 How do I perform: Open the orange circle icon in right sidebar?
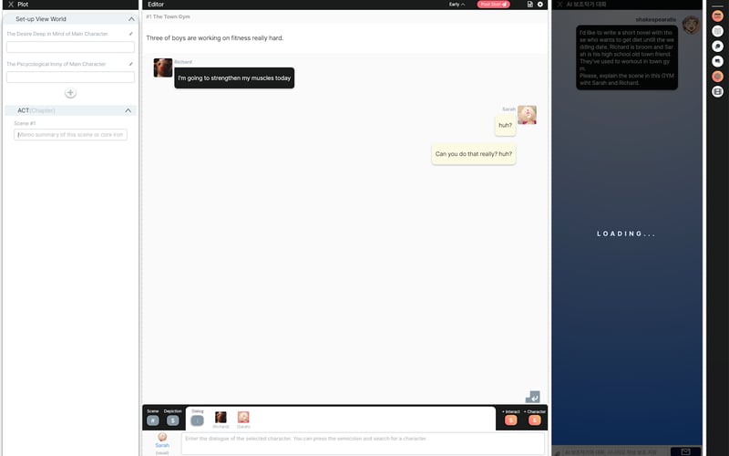pos(717,77)
